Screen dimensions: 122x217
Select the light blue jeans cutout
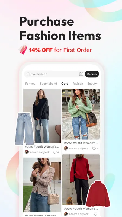pyautogui.click(x=24, y=129)
